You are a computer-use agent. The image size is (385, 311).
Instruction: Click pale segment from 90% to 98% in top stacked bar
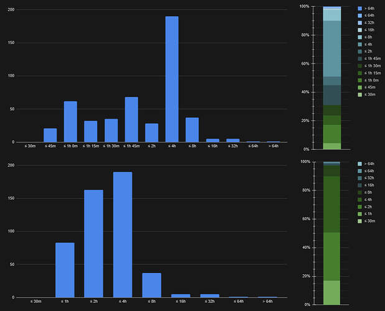click(332, 15)
